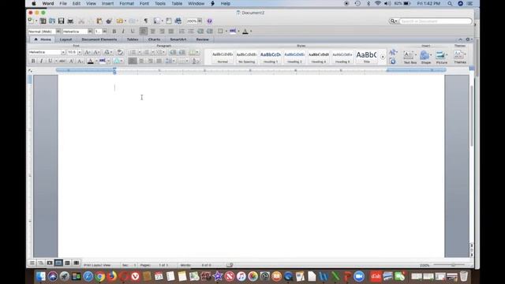Switch to the Tables ribbon tab

coord(133,39)
